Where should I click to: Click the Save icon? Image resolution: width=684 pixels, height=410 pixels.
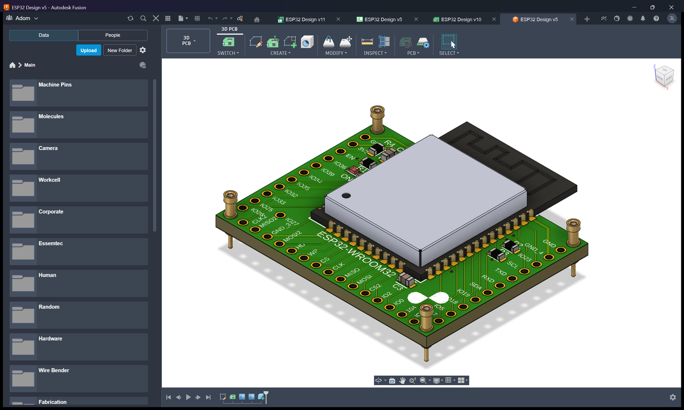(197, 18)
